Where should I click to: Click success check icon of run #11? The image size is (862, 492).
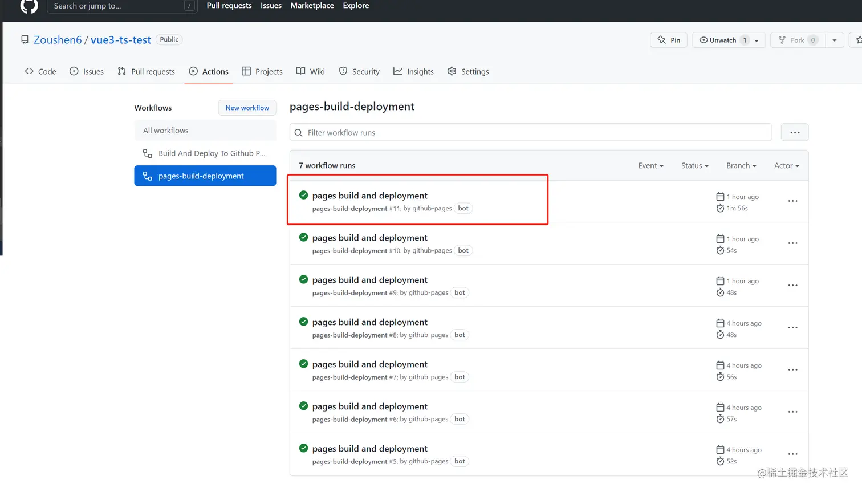pyautogui.click(x=304, y=195)
